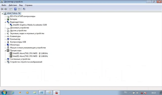The height and width of the screenshot is (95, 162).
Task: Select the first Intel Atom N455 processor
Action: pos(30,53)
